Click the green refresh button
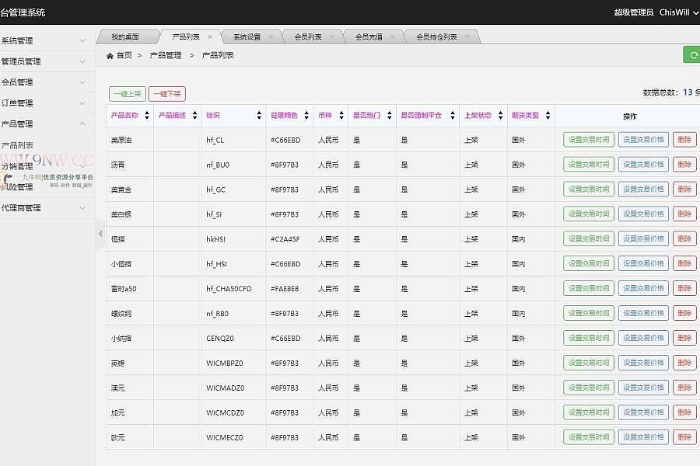700x466 pixels. 691,54
